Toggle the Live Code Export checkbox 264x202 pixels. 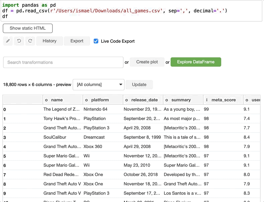(96, 41)
